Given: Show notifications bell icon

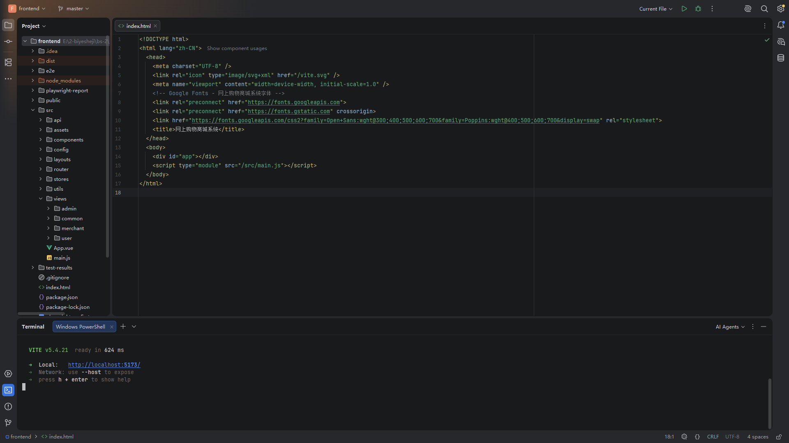Looking at the screenshot, I should pyautogui.click(x=781, y=25).
